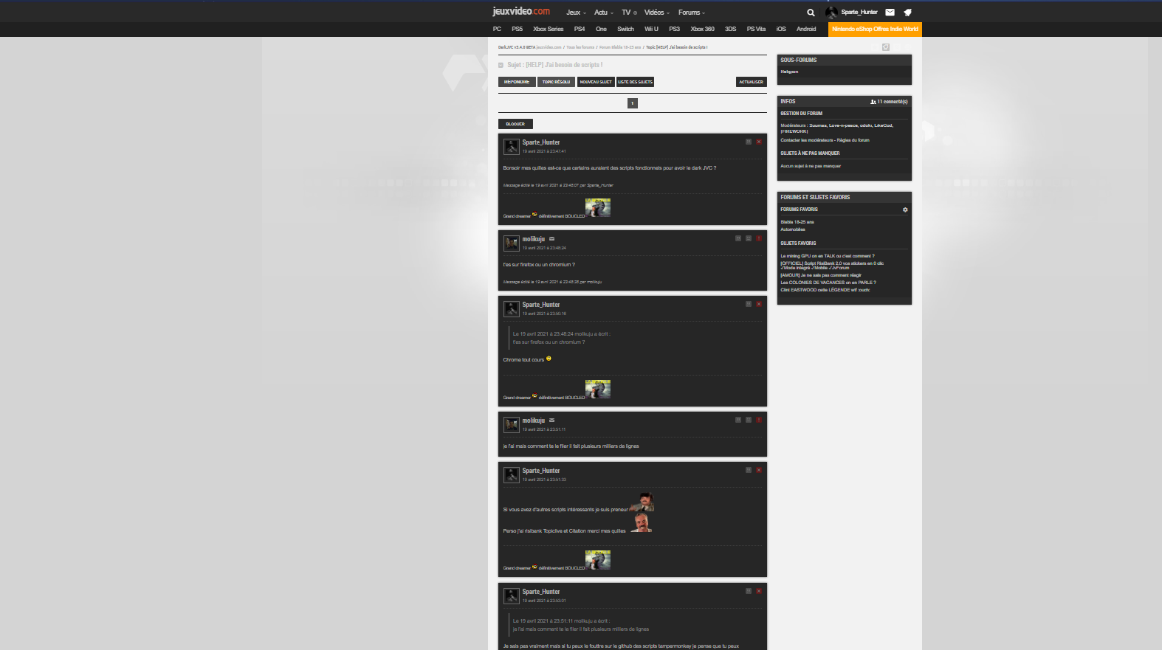Open Liste des Sujets button
Viewport: 1162px width, 650px height.
[x=635, y=82]
